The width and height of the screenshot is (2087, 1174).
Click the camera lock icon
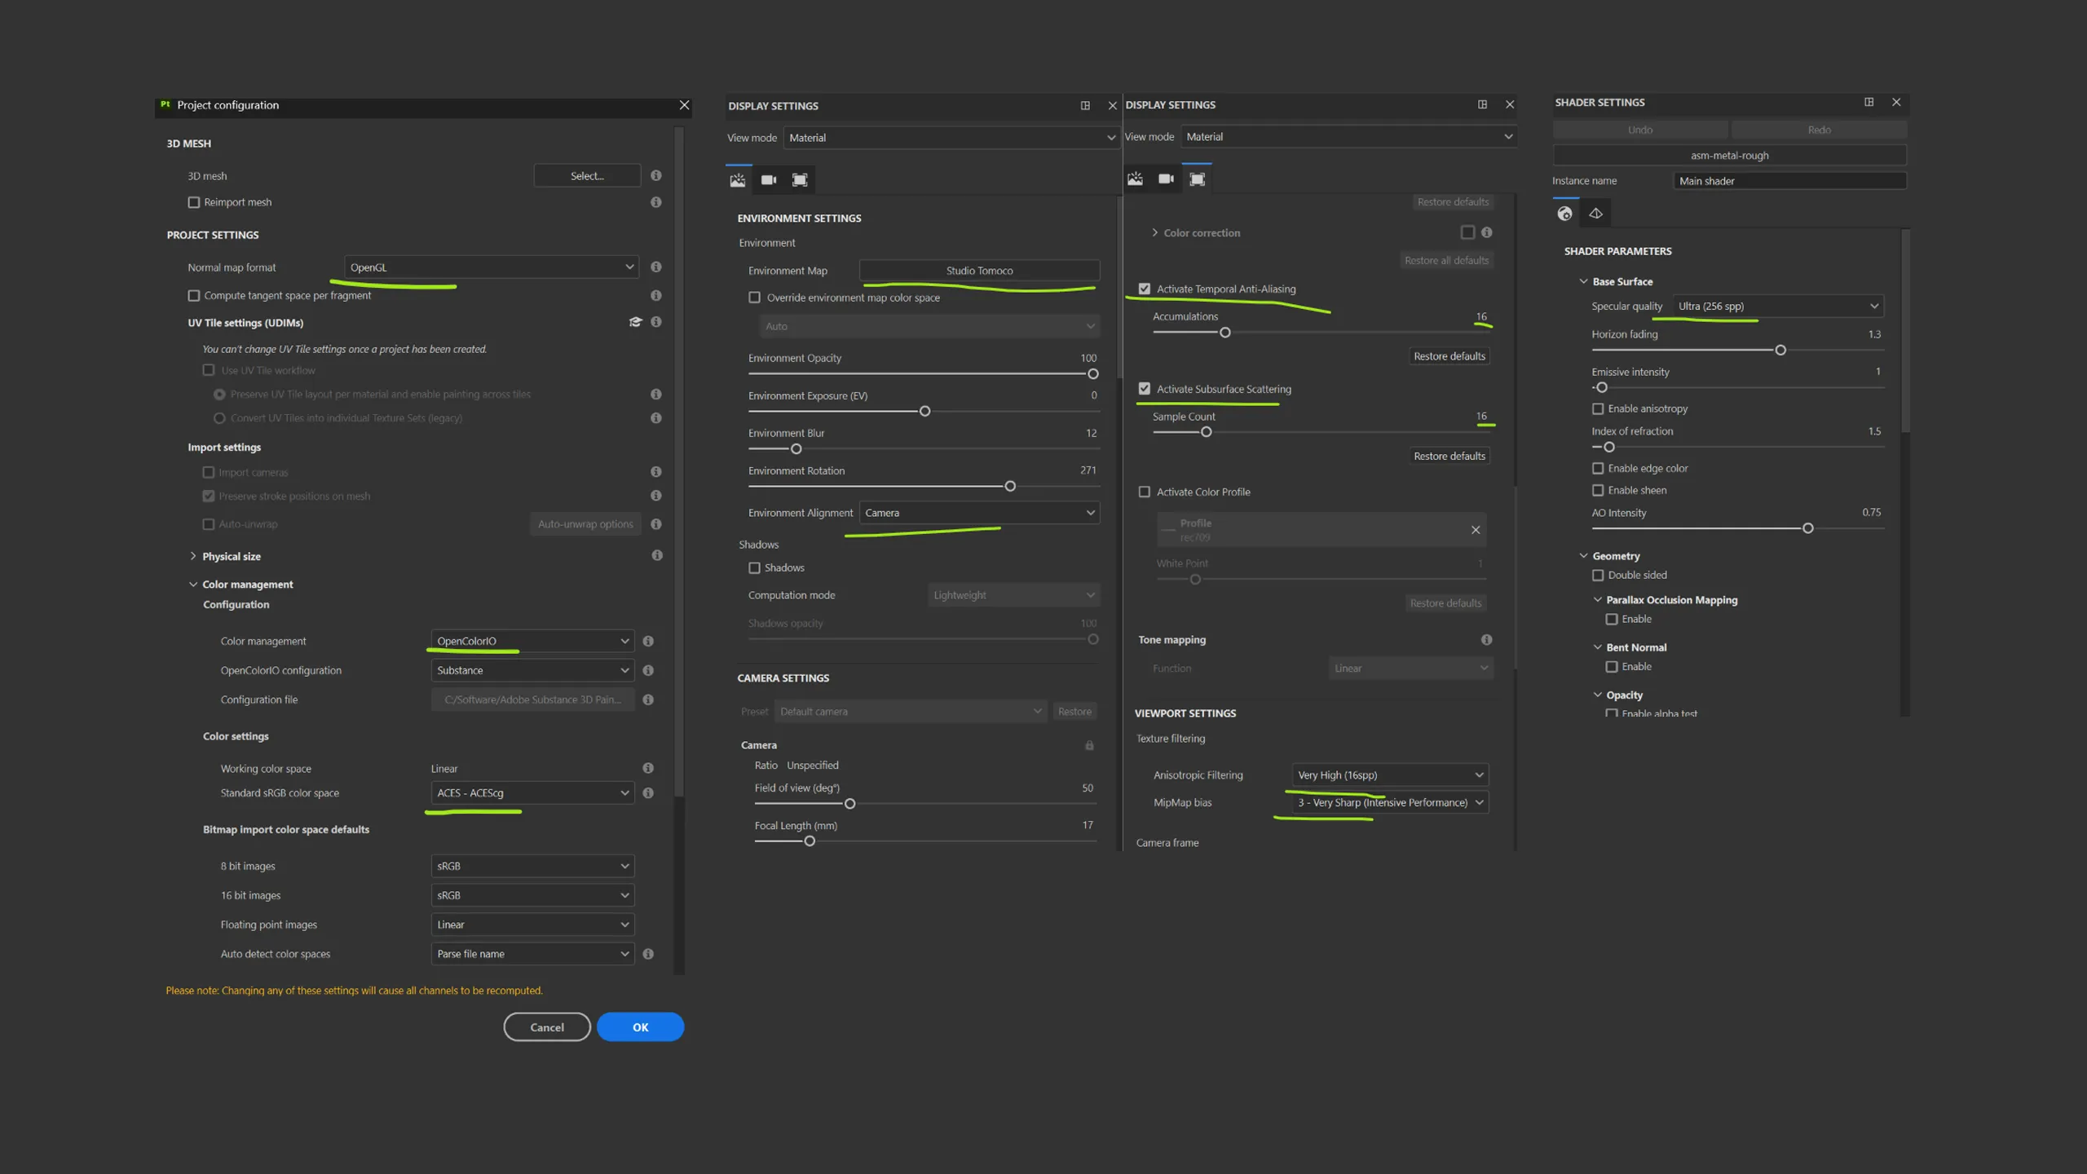(1089, 745)
